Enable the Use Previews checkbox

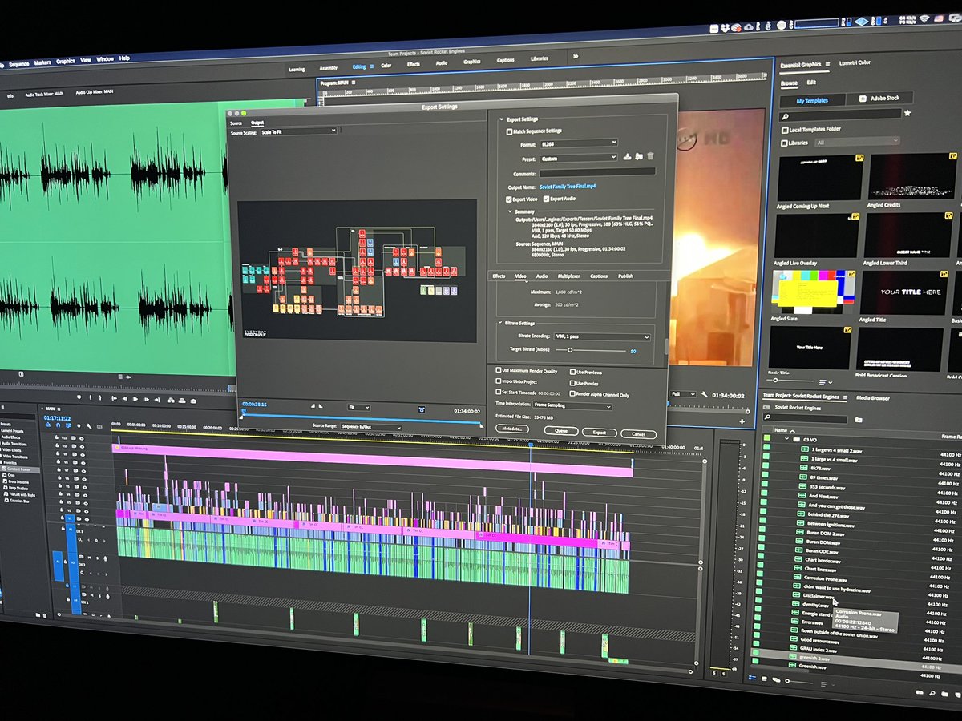tap(572, 372)
